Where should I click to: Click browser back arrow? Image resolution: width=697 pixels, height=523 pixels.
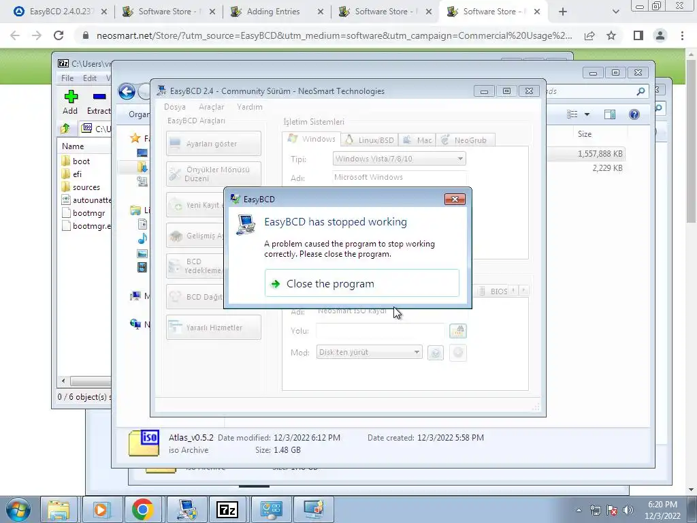point(15,35)
